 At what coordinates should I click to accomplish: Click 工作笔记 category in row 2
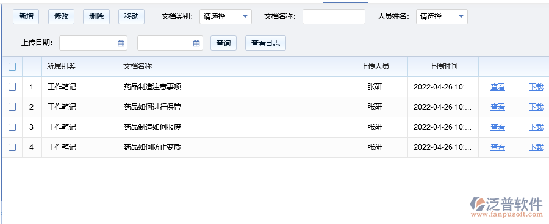point(62,107)
